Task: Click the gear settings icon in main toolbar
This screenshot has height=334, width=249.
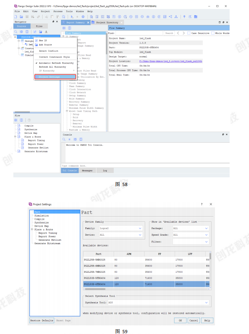Action: pyautogui.click(x=83, y=17)
